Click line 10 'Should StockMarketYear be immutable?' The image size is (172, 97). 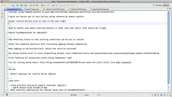tap(28, 33)
